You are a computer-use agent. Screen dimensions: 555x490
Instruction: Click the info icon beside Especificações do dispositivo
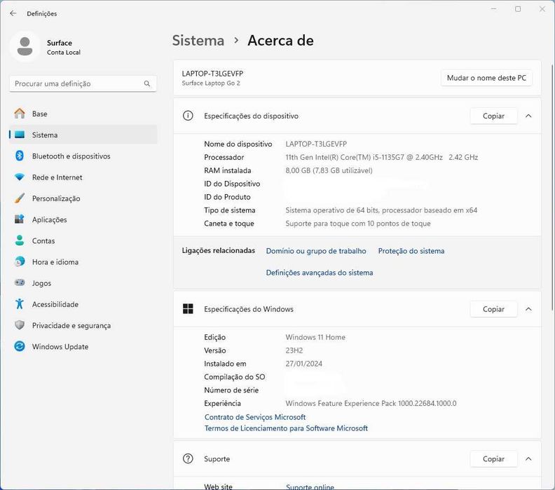188,116
